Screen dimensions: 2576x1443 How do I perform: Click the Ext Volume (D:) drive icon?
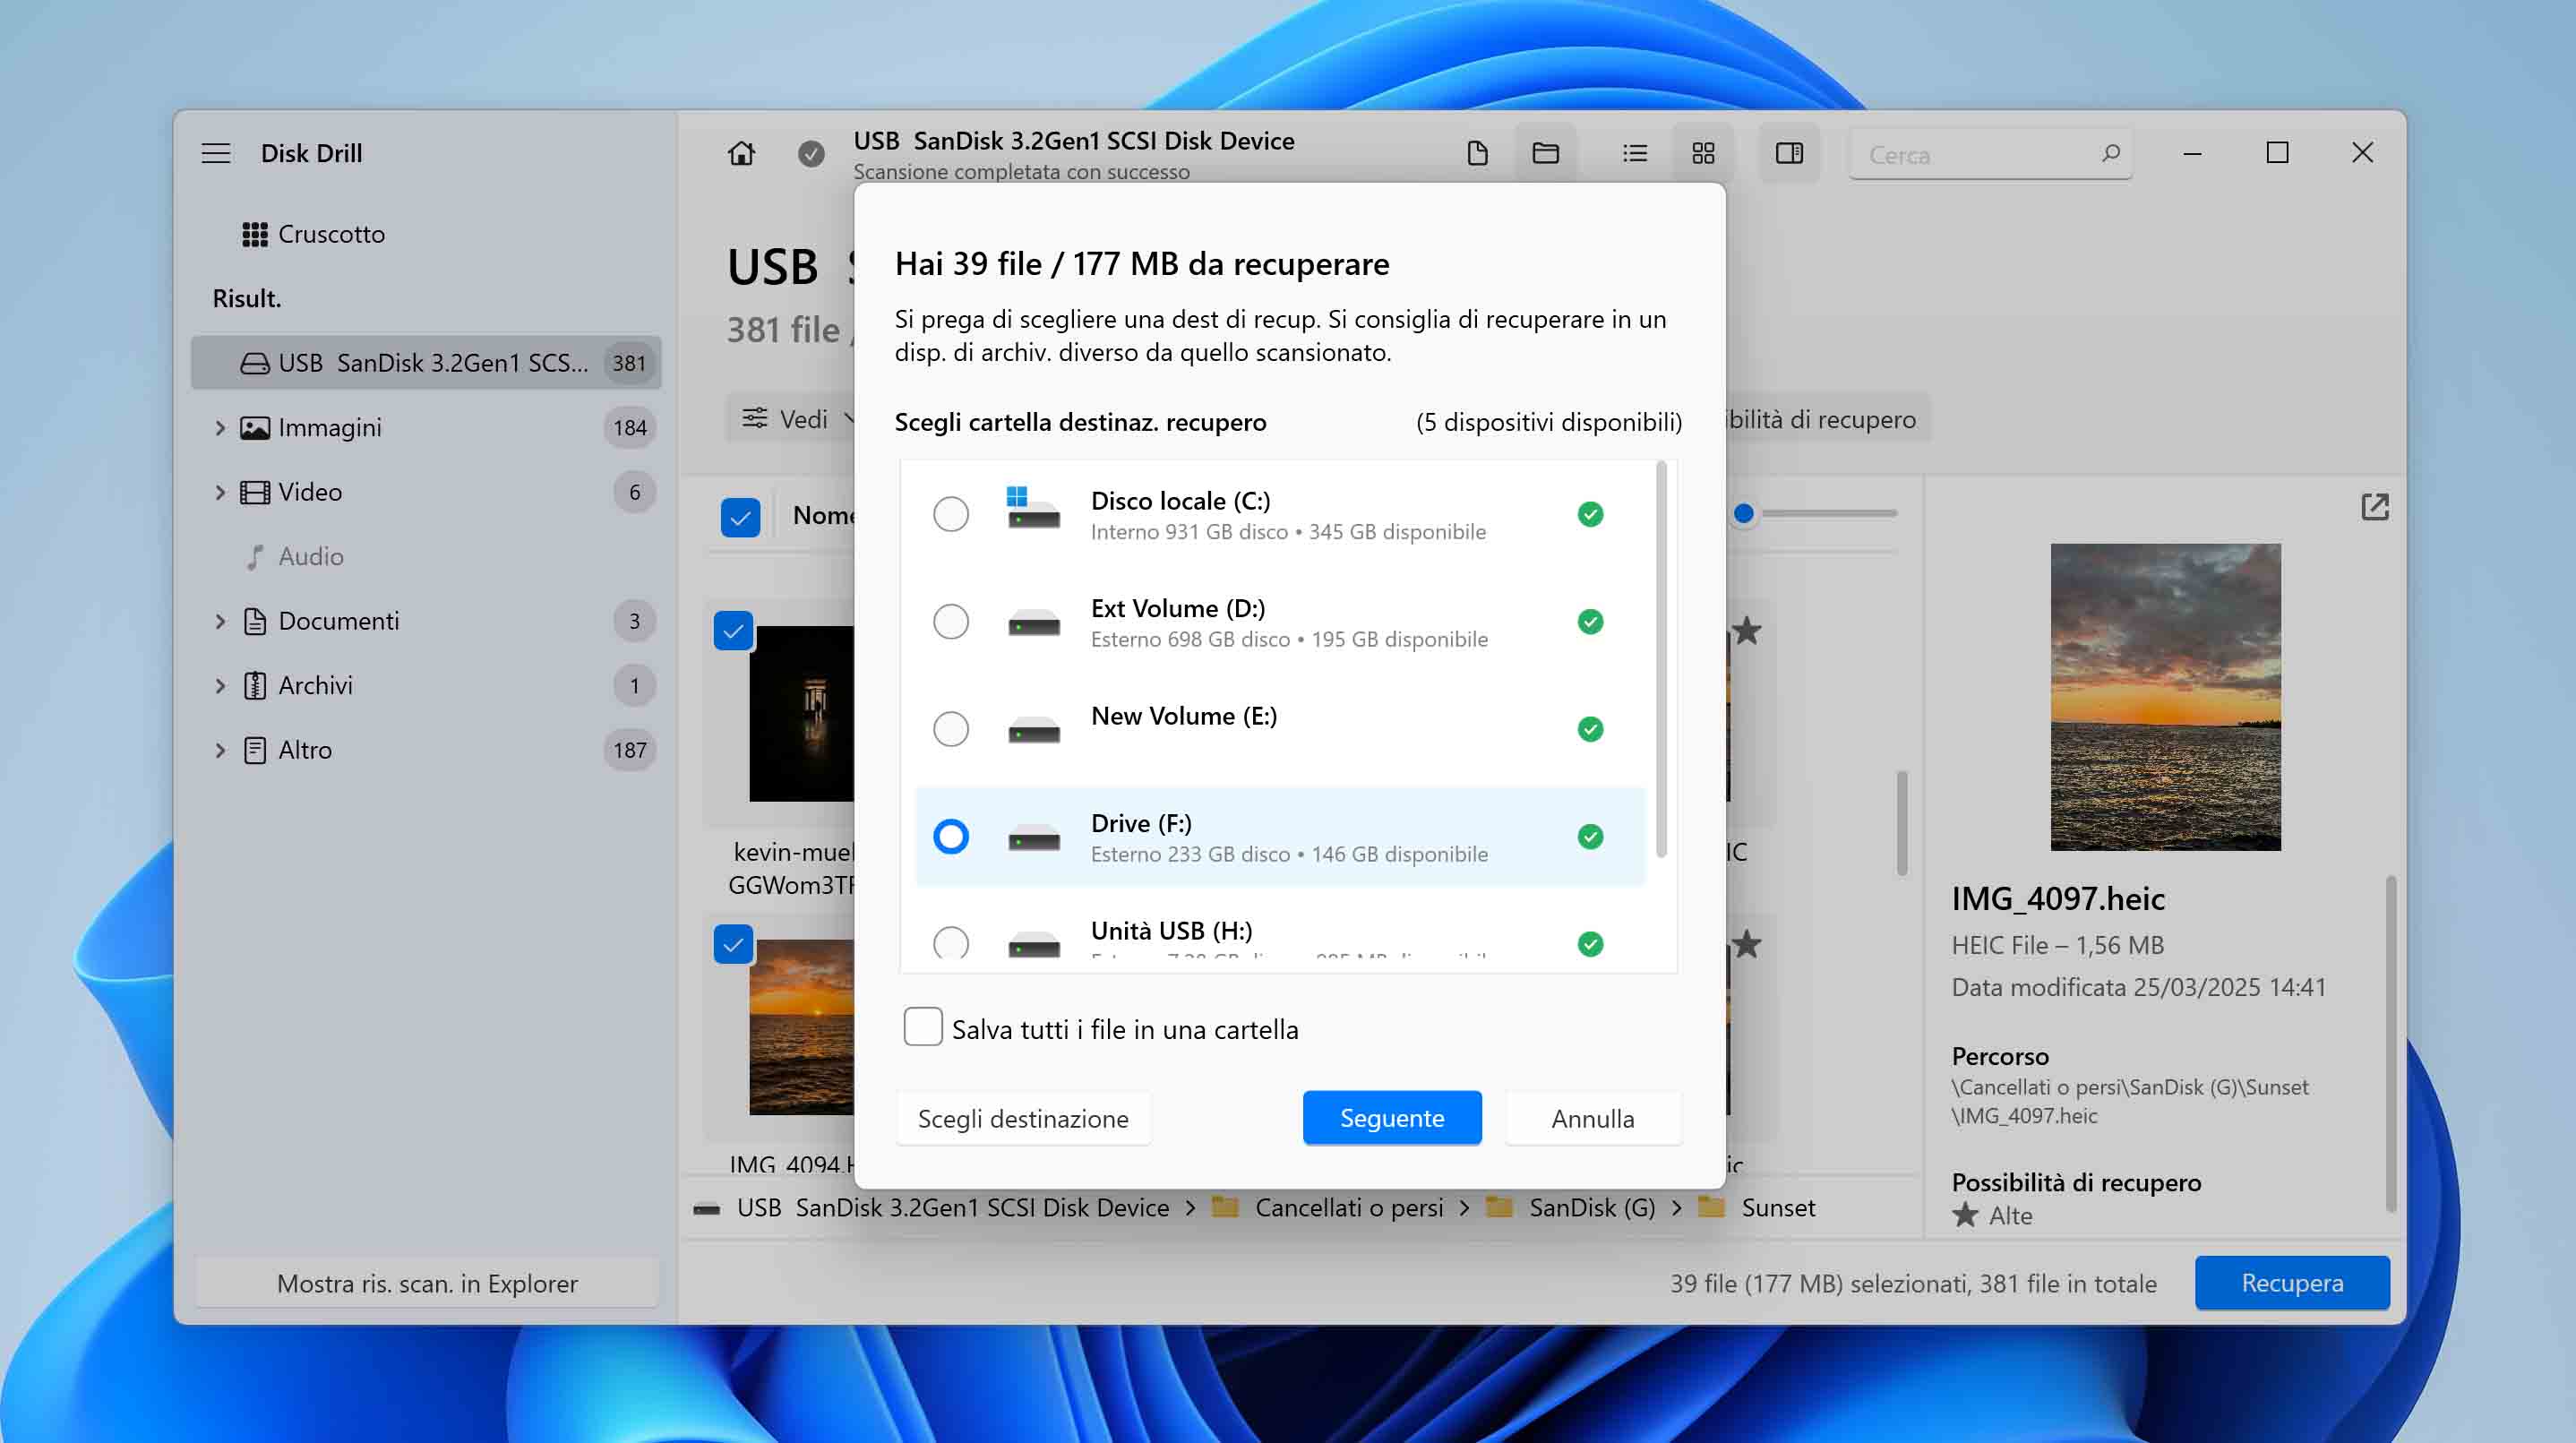pyautogui.click(x=1033, y=622)
